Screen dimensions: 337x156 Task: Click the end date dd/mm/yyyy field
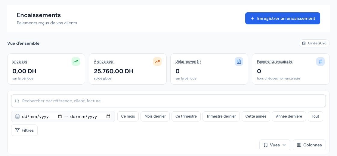[90, 116]
